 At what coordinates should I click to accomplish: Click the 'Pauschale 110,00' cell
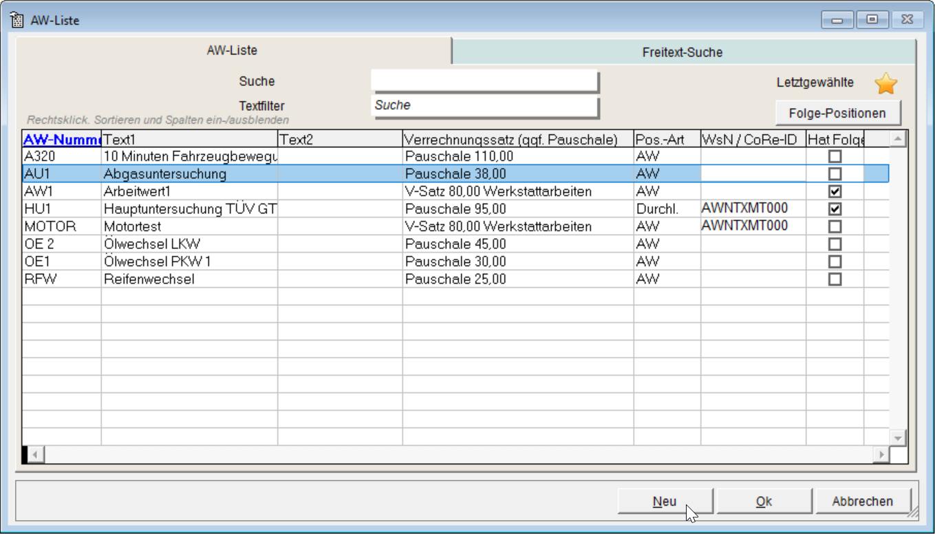518,156
